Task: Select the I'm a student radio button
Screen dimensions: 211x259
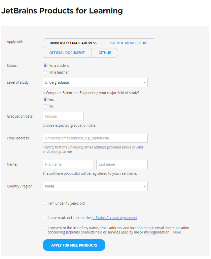Action: [45, 66]
